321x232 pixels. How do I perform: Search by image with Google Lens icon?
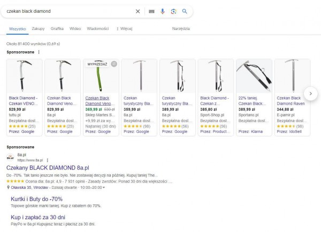coord(173,11)
